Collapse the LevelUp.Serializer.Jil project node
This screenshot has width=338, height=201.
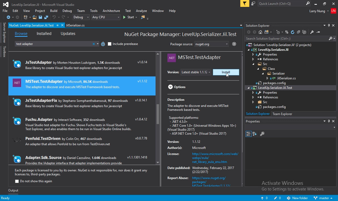coord(248,50)
